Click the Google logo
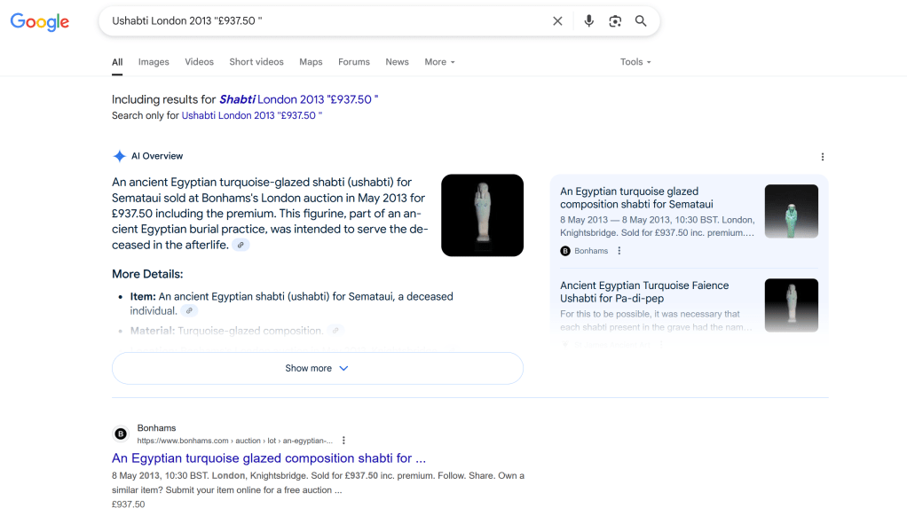The image size is (907, 516). 40,22
